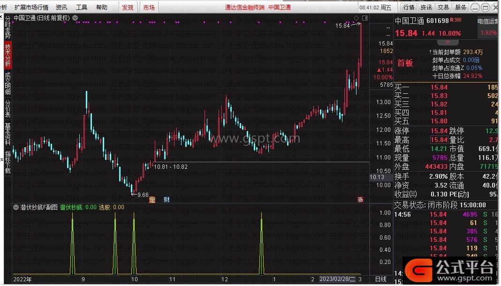The height and width of the screenshot is (286, 501).
Task: Click the 涨停 price value 15.84
Action: click(439, 131)
